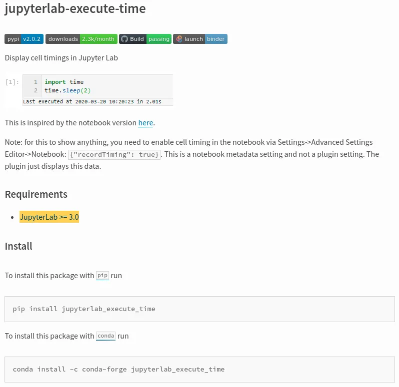
Task: Click the "Last executed at" timing line in screenshot
Action: [92, 102]
